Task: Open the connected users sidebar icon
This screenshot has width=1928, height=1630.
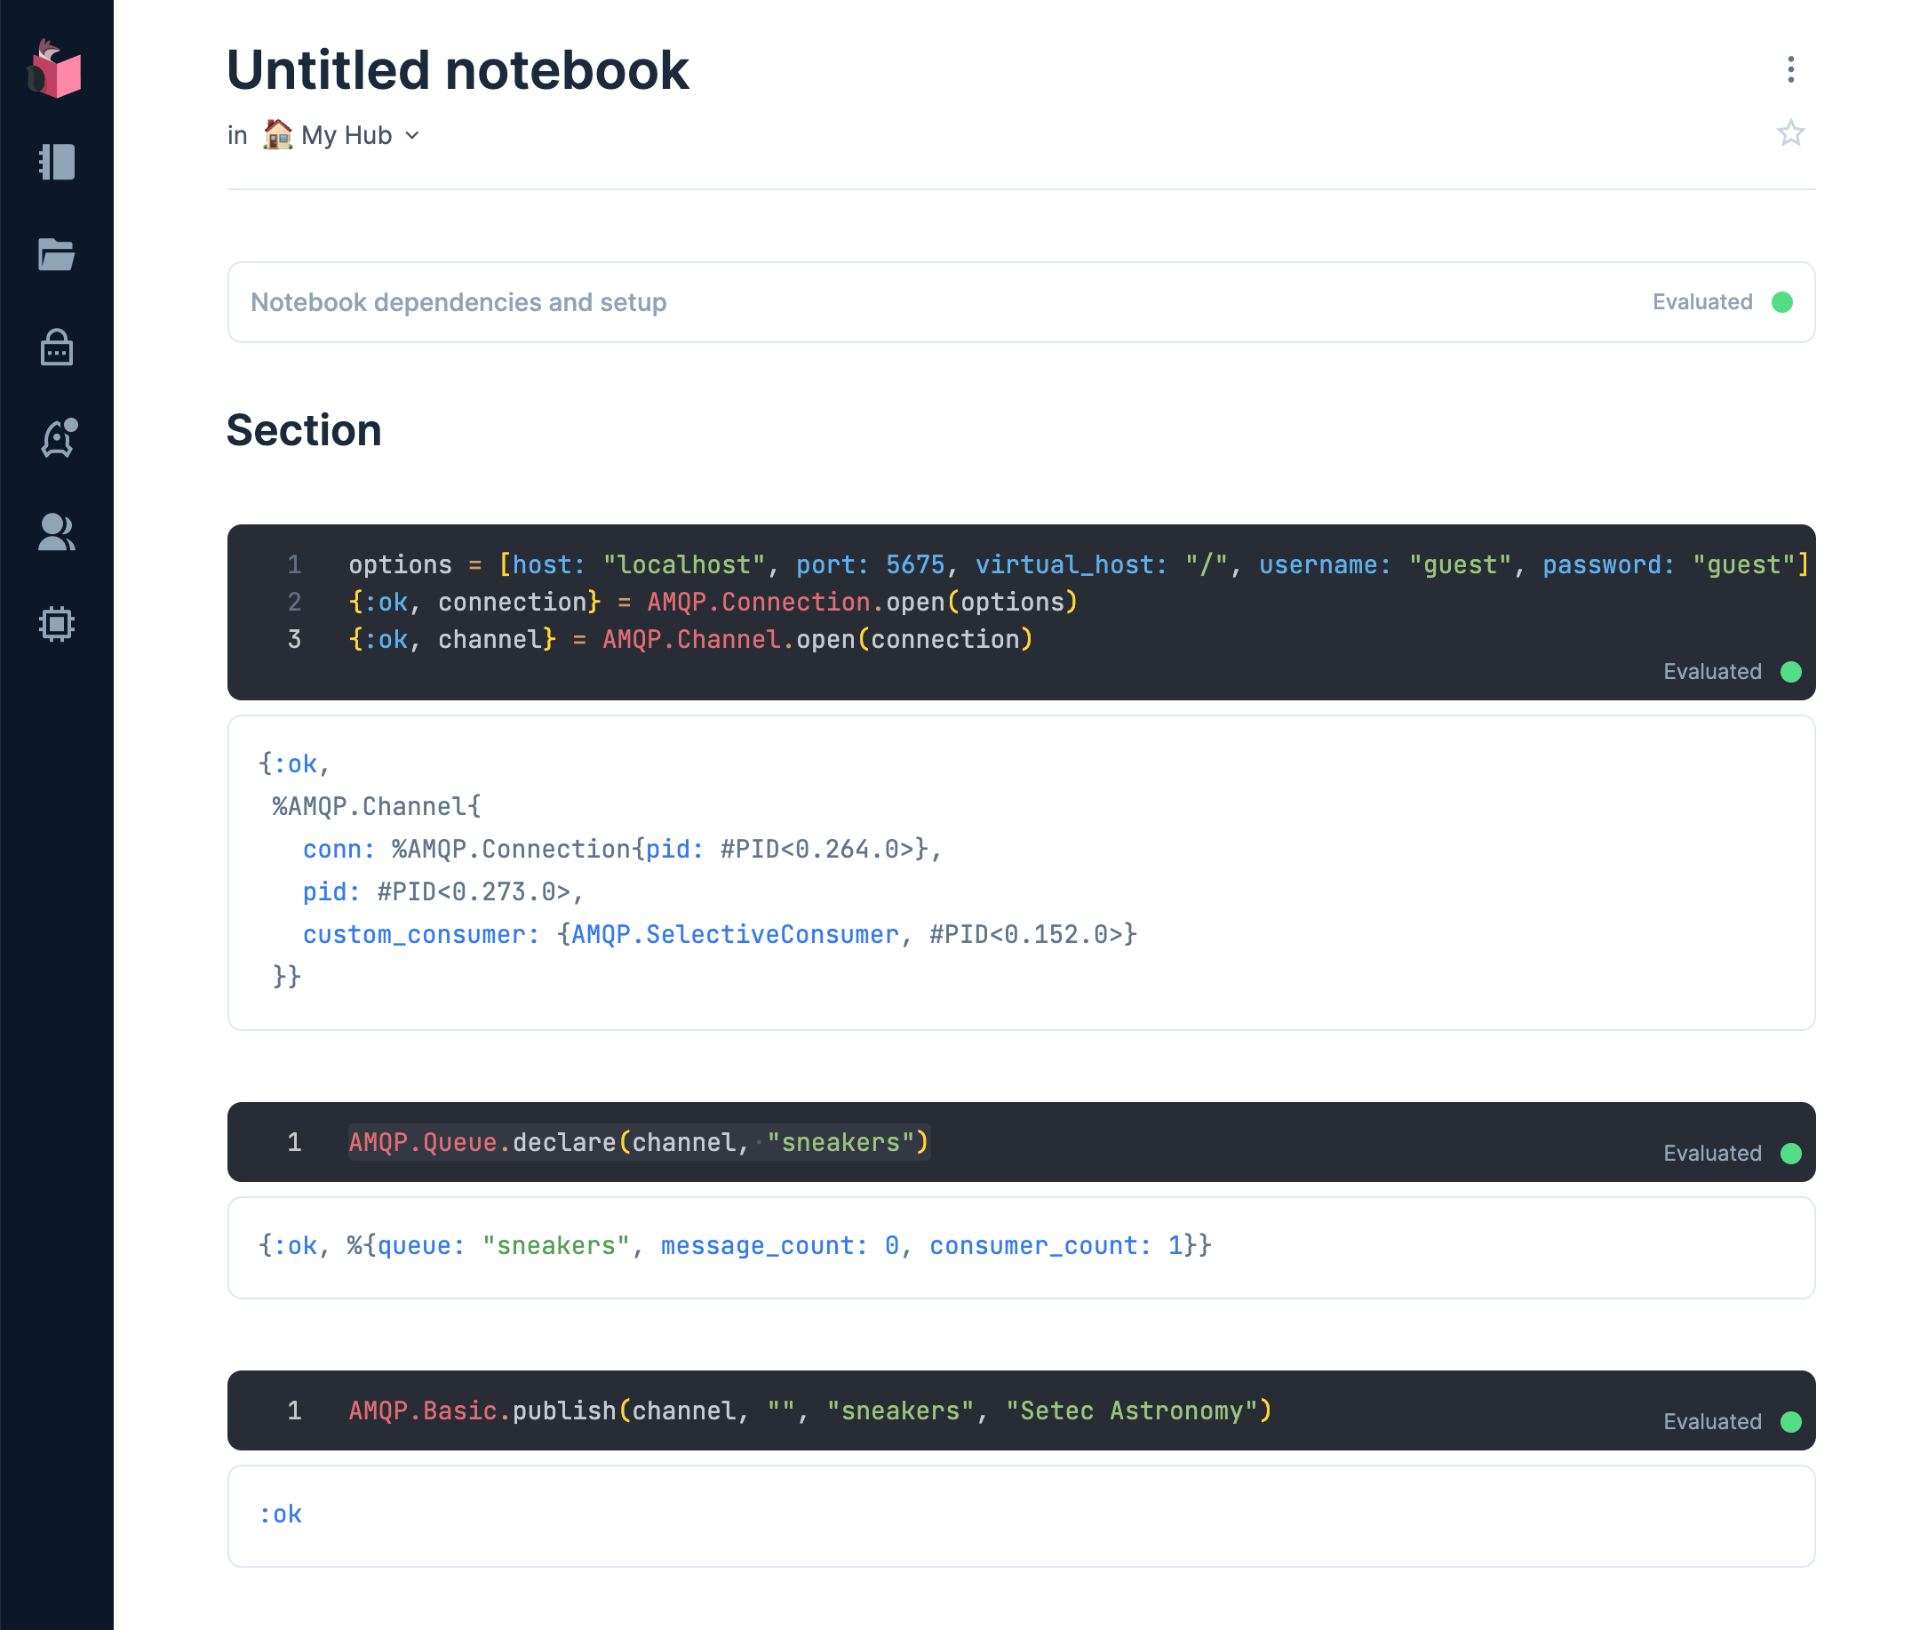Action: coord(56,532)
